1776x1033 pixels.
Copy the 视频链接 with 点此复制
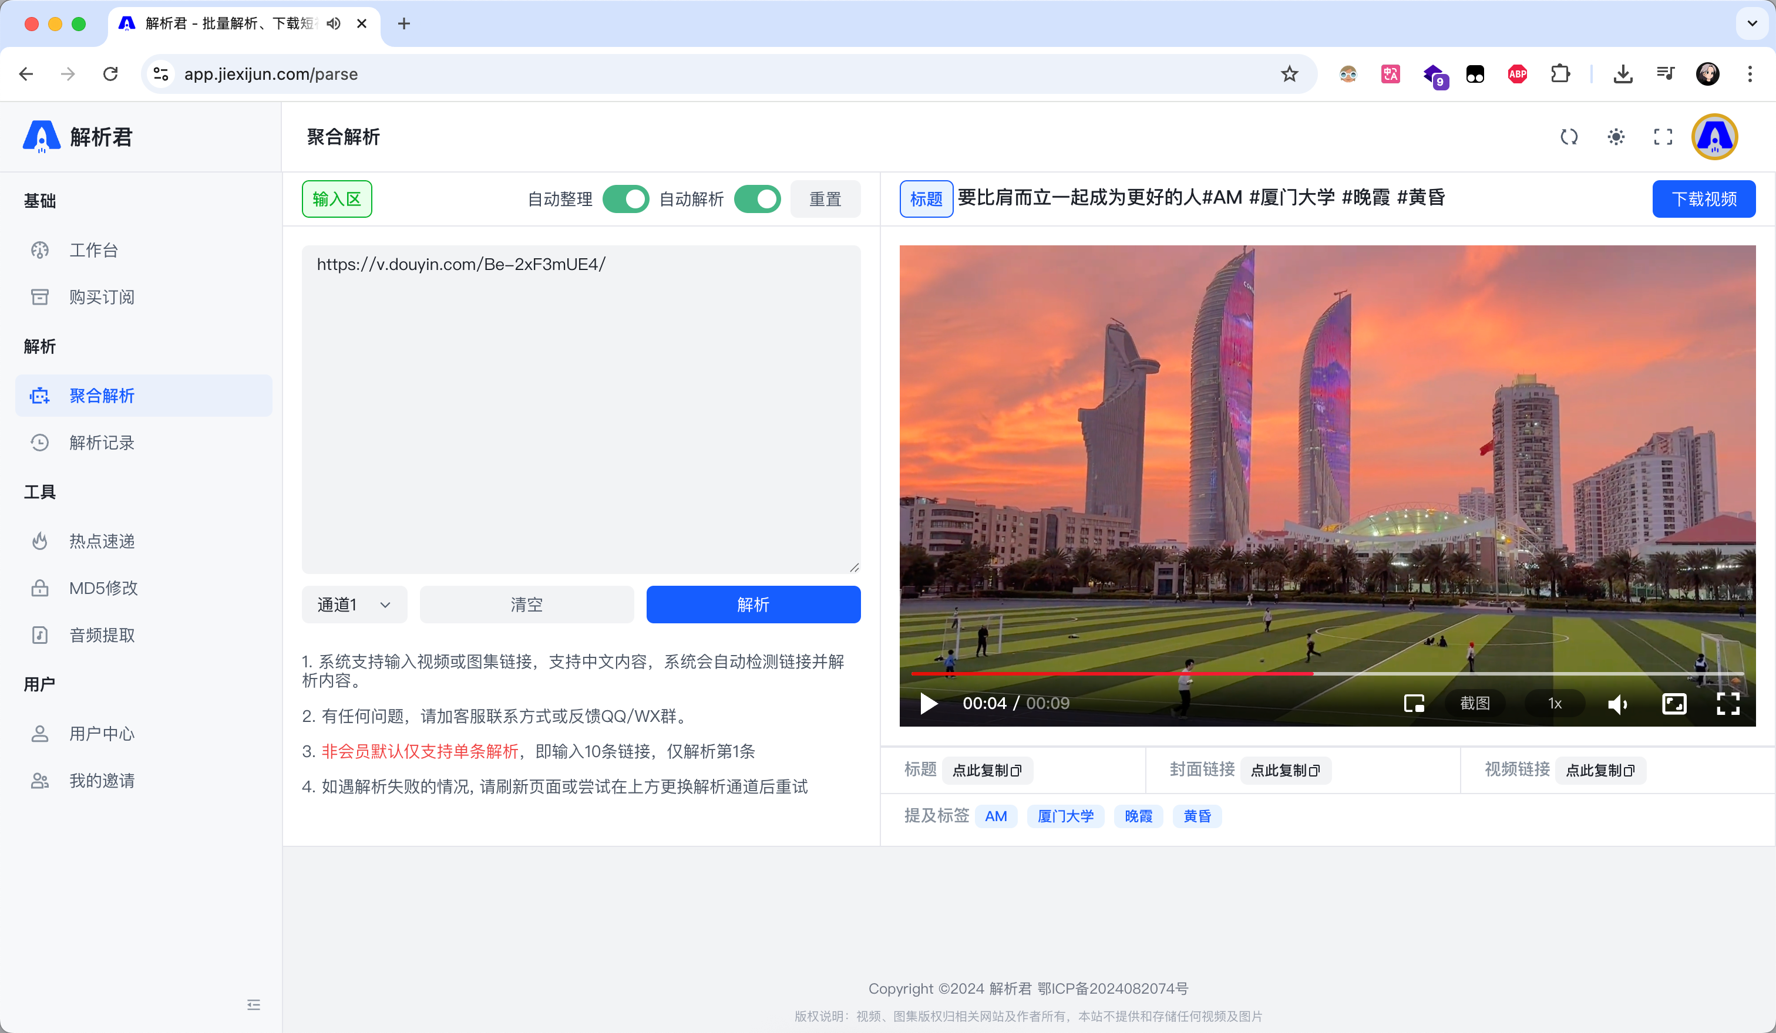click(x=1600, y=771)
